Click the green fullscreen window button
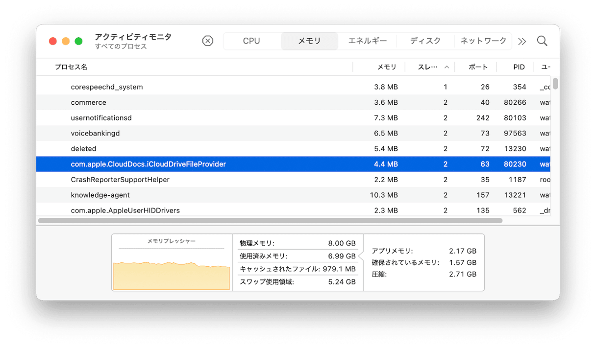 78,41
